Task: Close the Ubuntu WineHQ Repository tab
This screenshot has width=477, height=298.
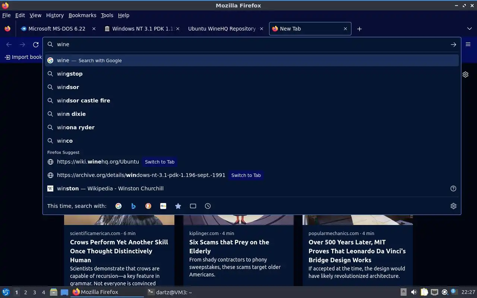Action: tap(261, 29)
